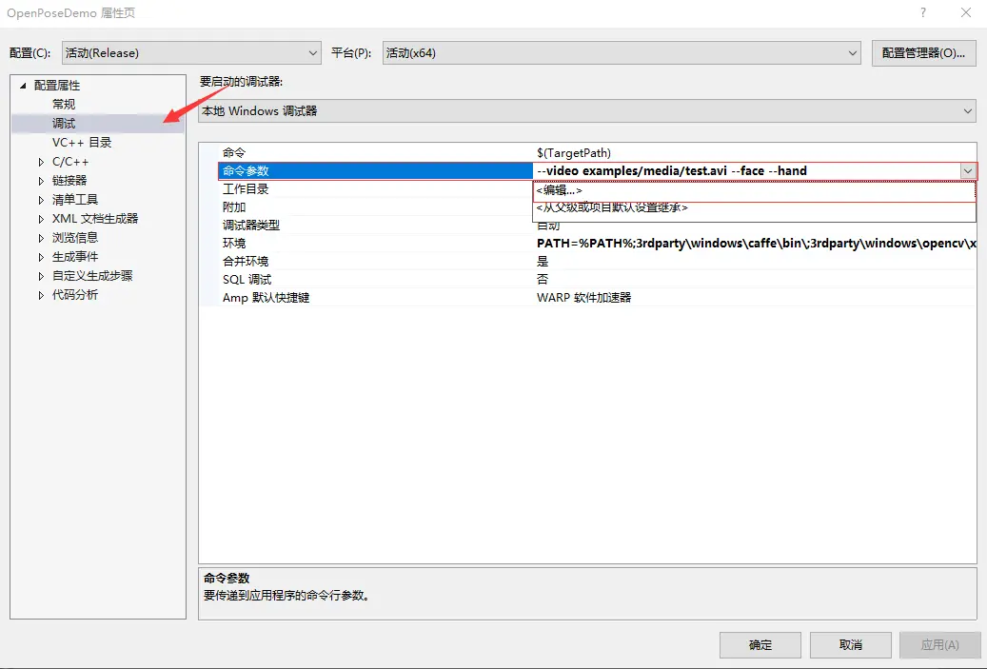
Task: Open the 平台(P) x64 dropdown
Action: (x=622, y=53)
